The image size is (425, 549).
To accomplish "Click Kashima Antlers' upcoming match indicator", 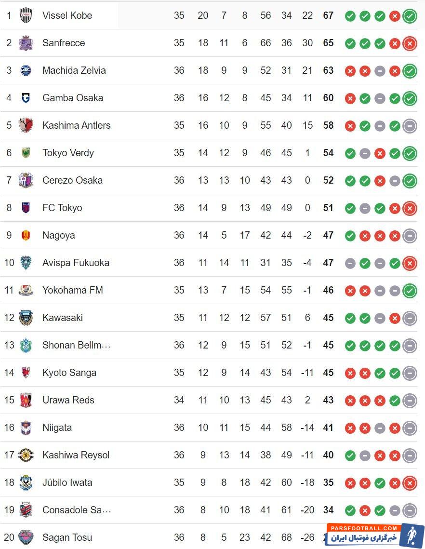I will [x=410, y=126].
